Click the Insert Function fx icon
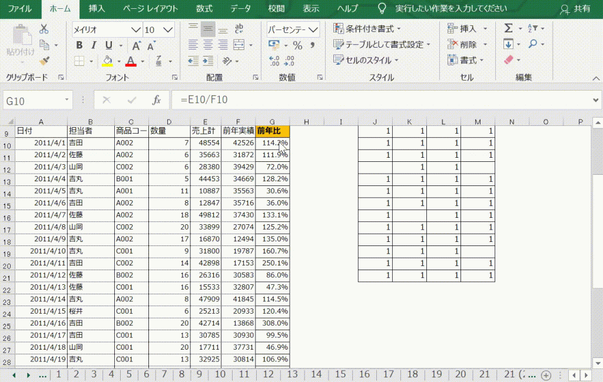Image resolution: width=603 pixels, height=382 pixels. point(157,101)
